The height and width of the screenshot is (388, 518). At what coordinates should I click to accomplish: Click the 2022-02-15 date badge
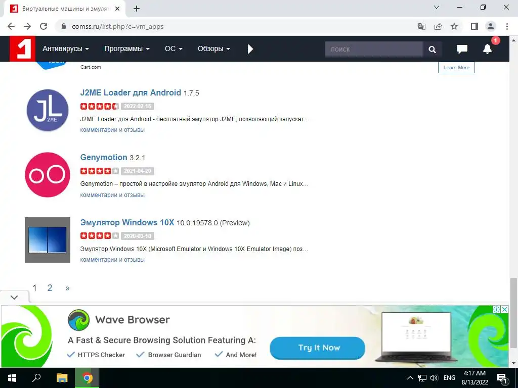click(138, 106)
